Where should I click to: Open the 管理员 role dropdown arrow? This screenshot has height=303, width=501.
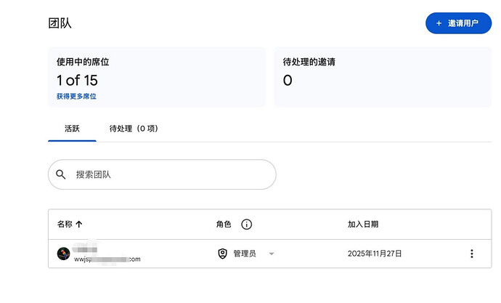click(272, 254)
